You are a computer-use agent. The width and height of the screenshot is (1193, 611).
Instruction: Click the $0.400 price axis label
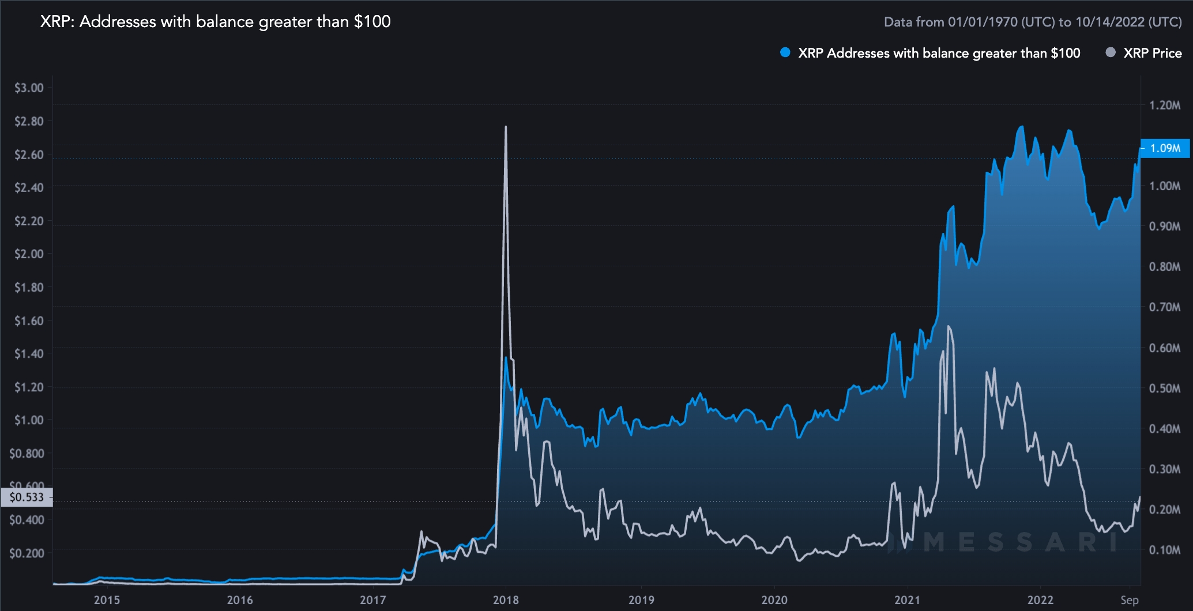pyautogui.click(x=27, y=519)
